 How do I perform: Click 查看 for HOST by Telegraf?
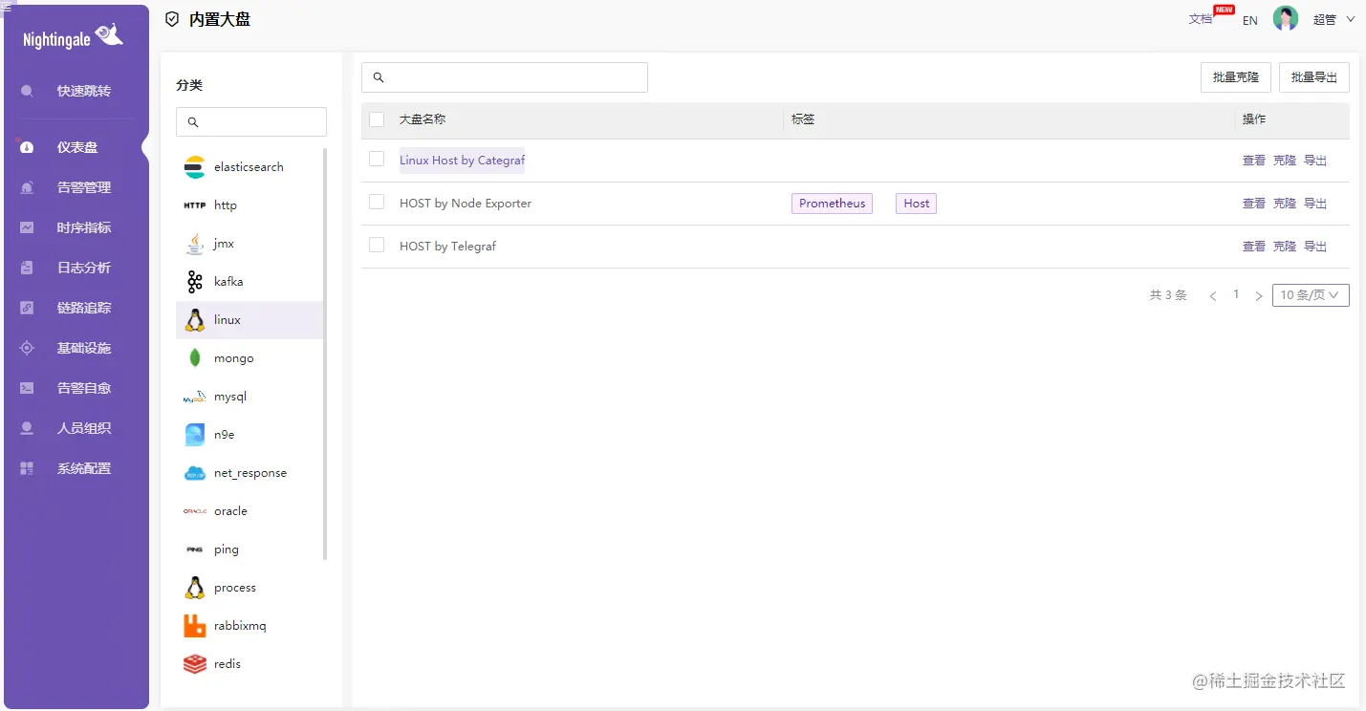(1254, 247)
